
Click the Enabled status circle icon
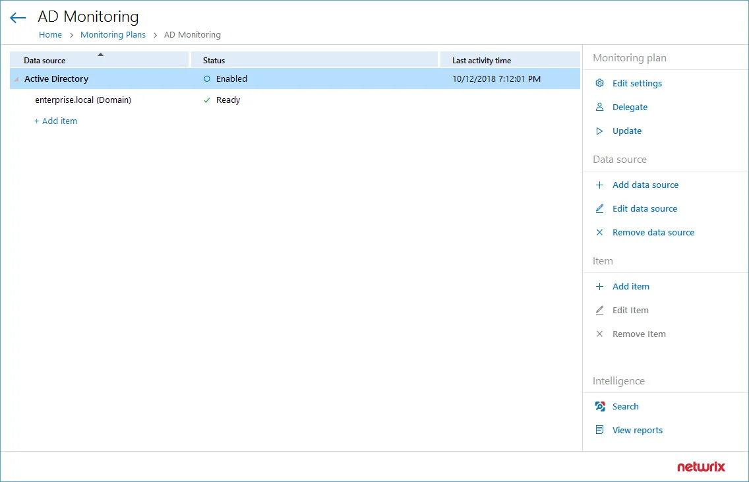coord(207,79)
